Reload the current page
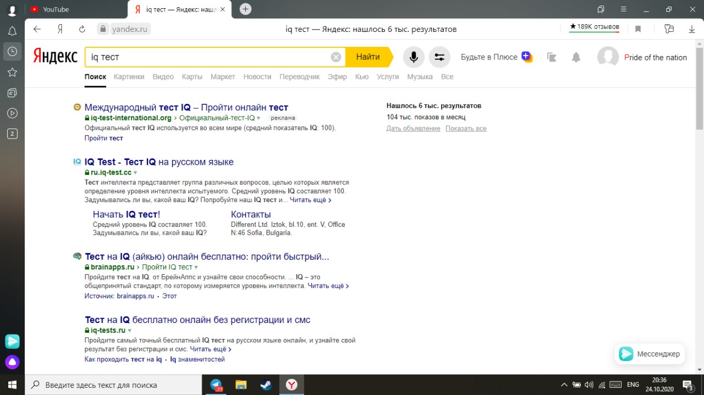This screenshot has width=704, height=395. pos(82,29)
